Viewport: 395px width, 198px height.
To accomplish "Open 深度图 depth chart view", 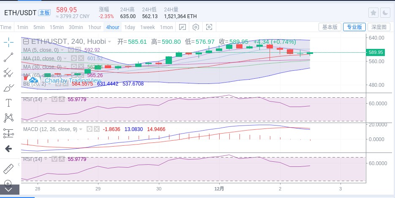I will click(x=379, y=27).
